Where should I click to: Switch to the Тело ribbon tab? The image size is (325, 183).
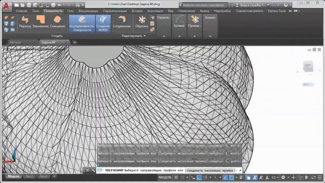pyautogui.click(x=36, y=11)
